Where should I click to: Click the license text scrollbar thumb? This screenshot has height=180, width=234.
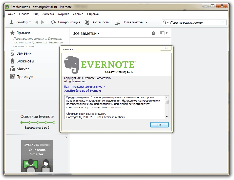(167, 102)
